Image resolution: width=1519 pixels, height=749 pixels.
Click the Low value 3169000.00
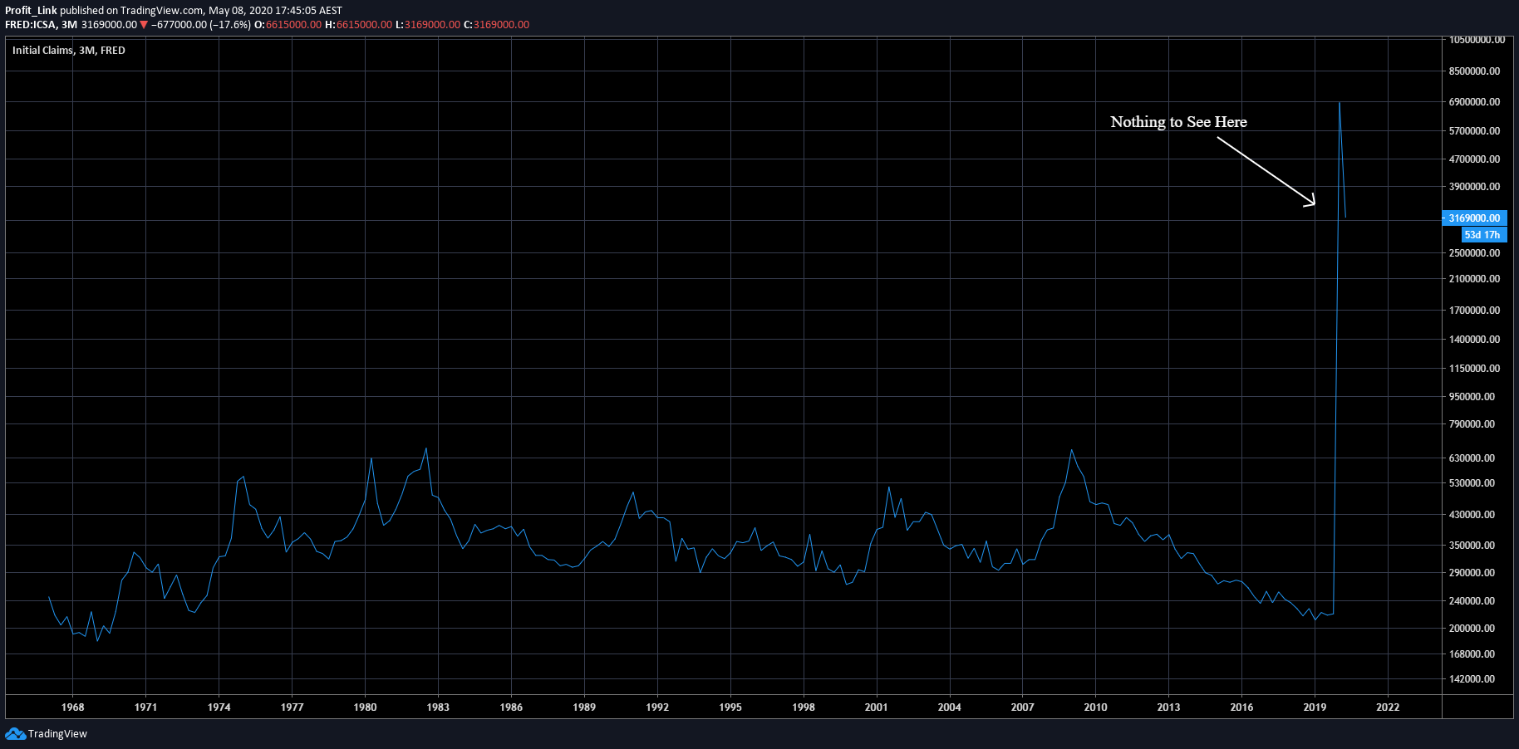(x=432, y=24)
